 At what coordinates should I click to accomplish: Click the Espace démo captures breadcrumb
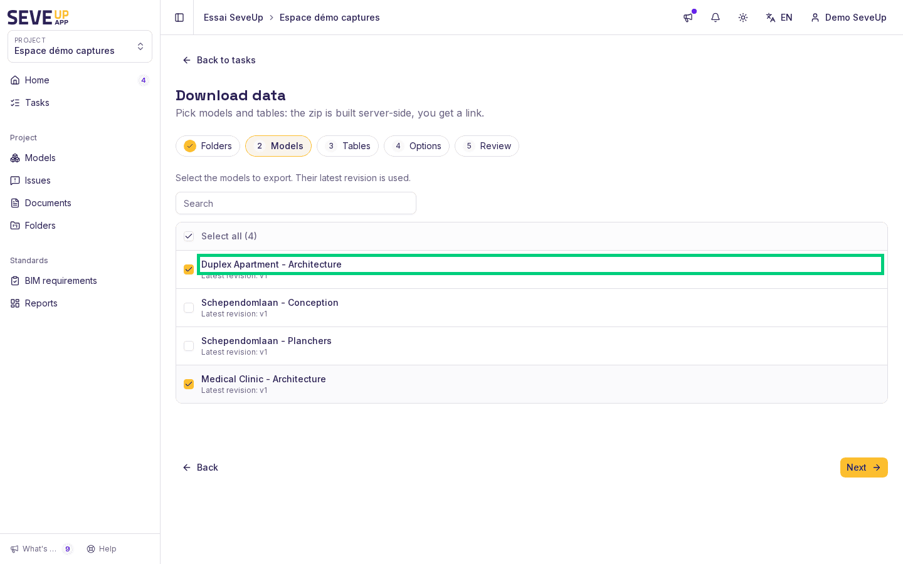330,18
